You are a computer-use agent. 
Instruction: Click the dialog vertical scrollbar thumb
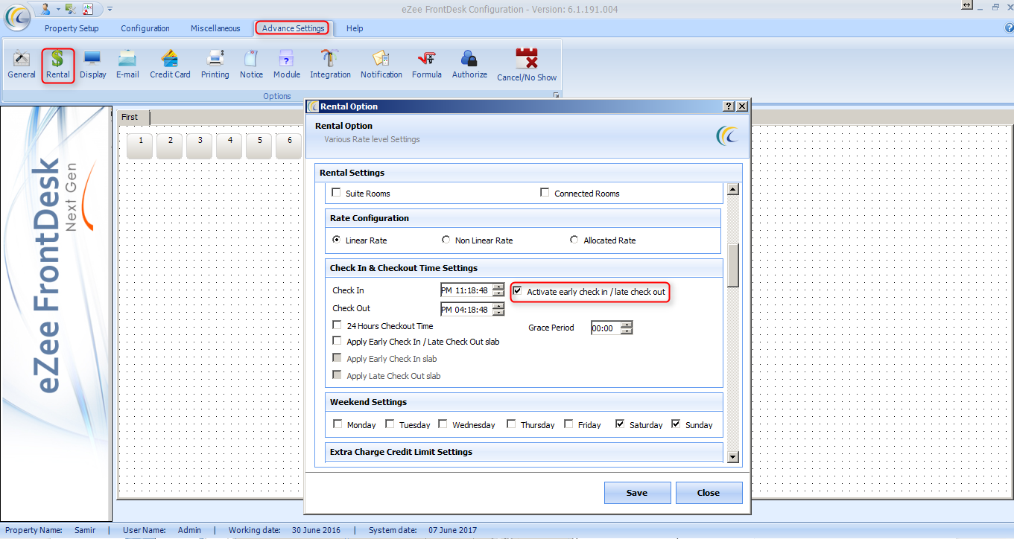click(x=733, y=265)
